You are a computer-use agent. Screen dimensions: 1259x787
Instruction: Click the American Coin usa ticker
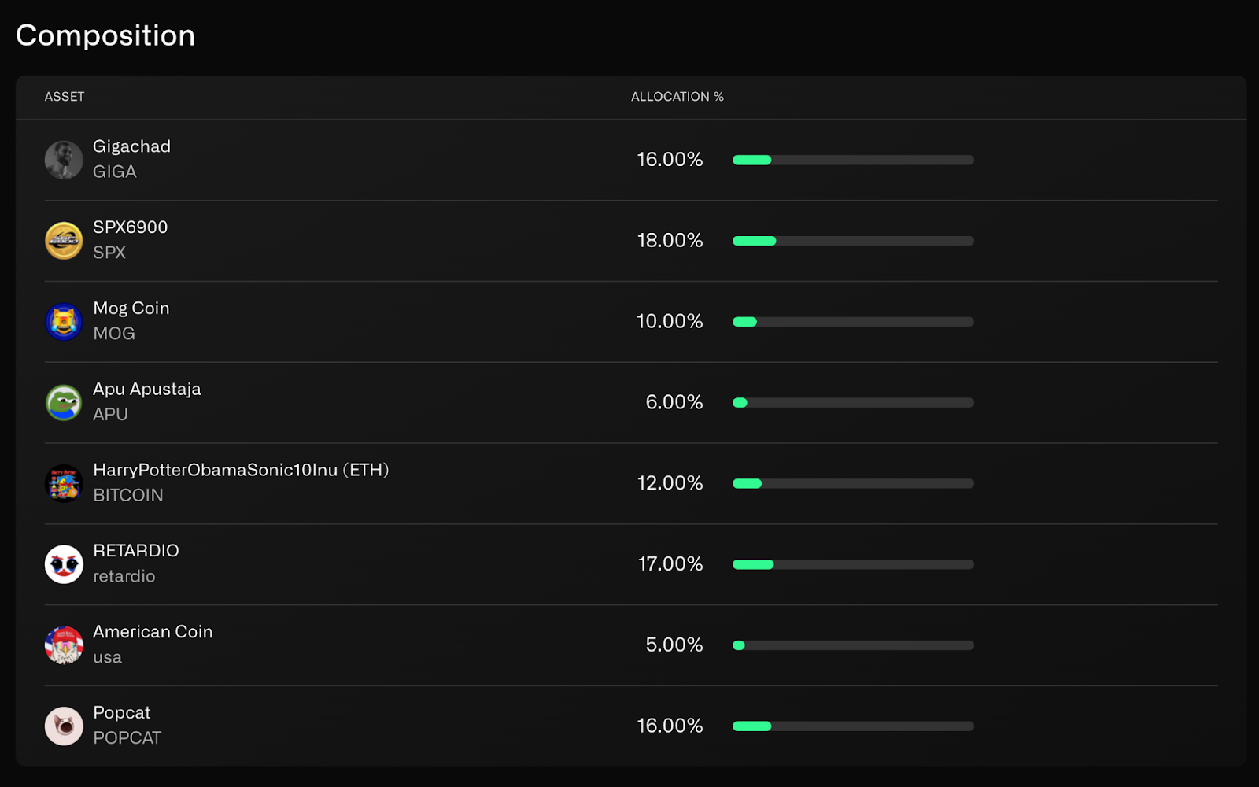pyautogui.click(x=107, y=657)
